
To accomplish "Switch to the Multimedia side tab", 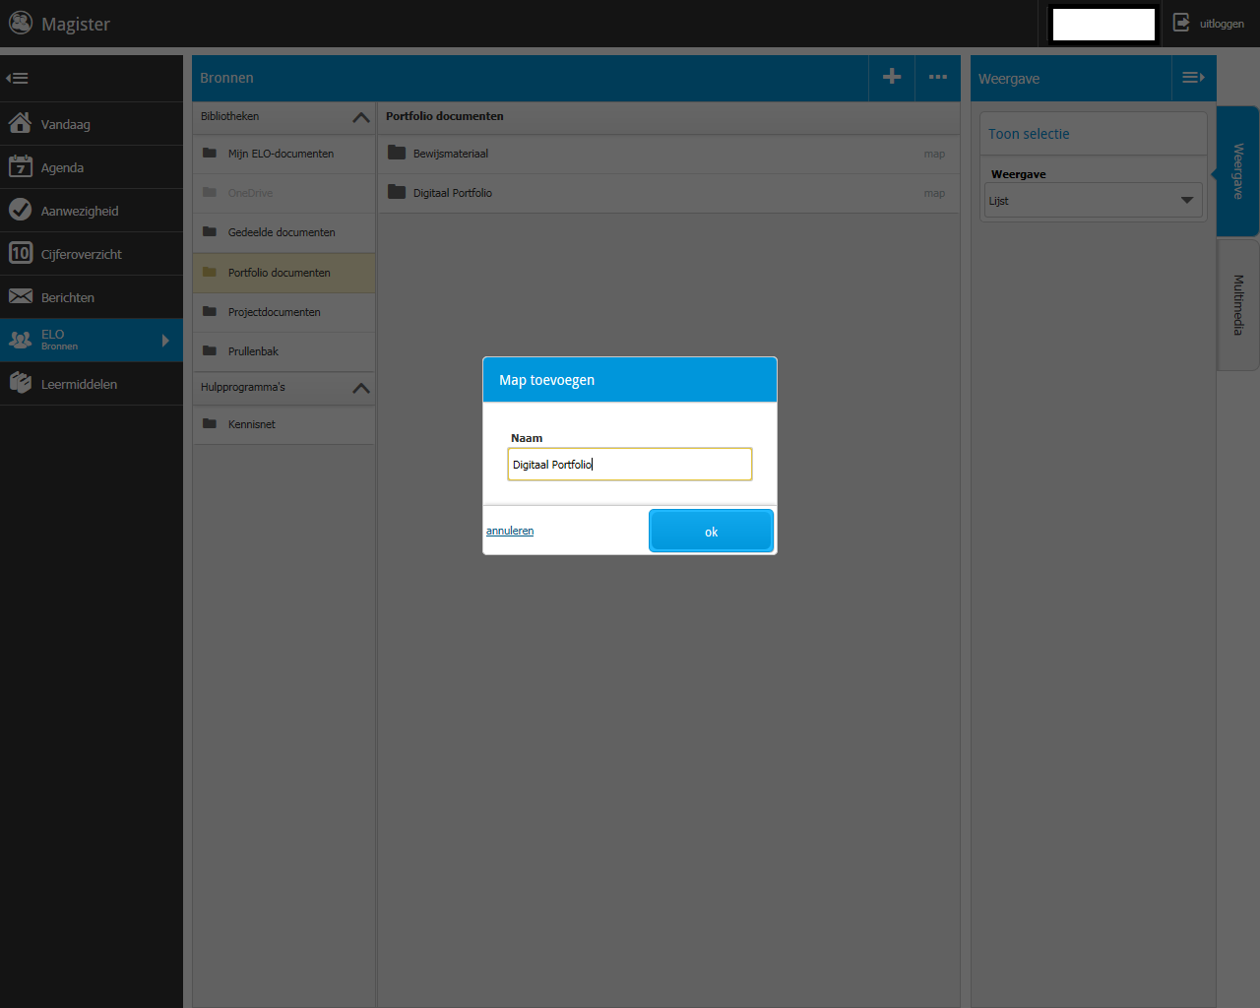I will (1238, 305).
